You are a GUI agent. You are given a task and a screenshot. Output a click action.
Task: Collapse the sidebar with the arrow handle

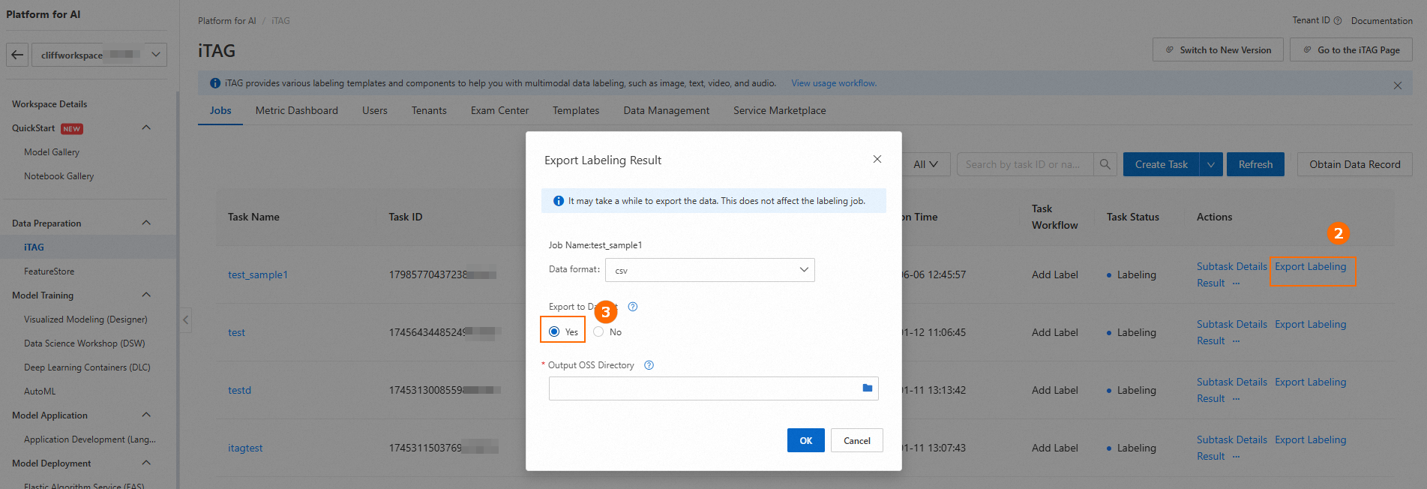(x=186, y=320)
